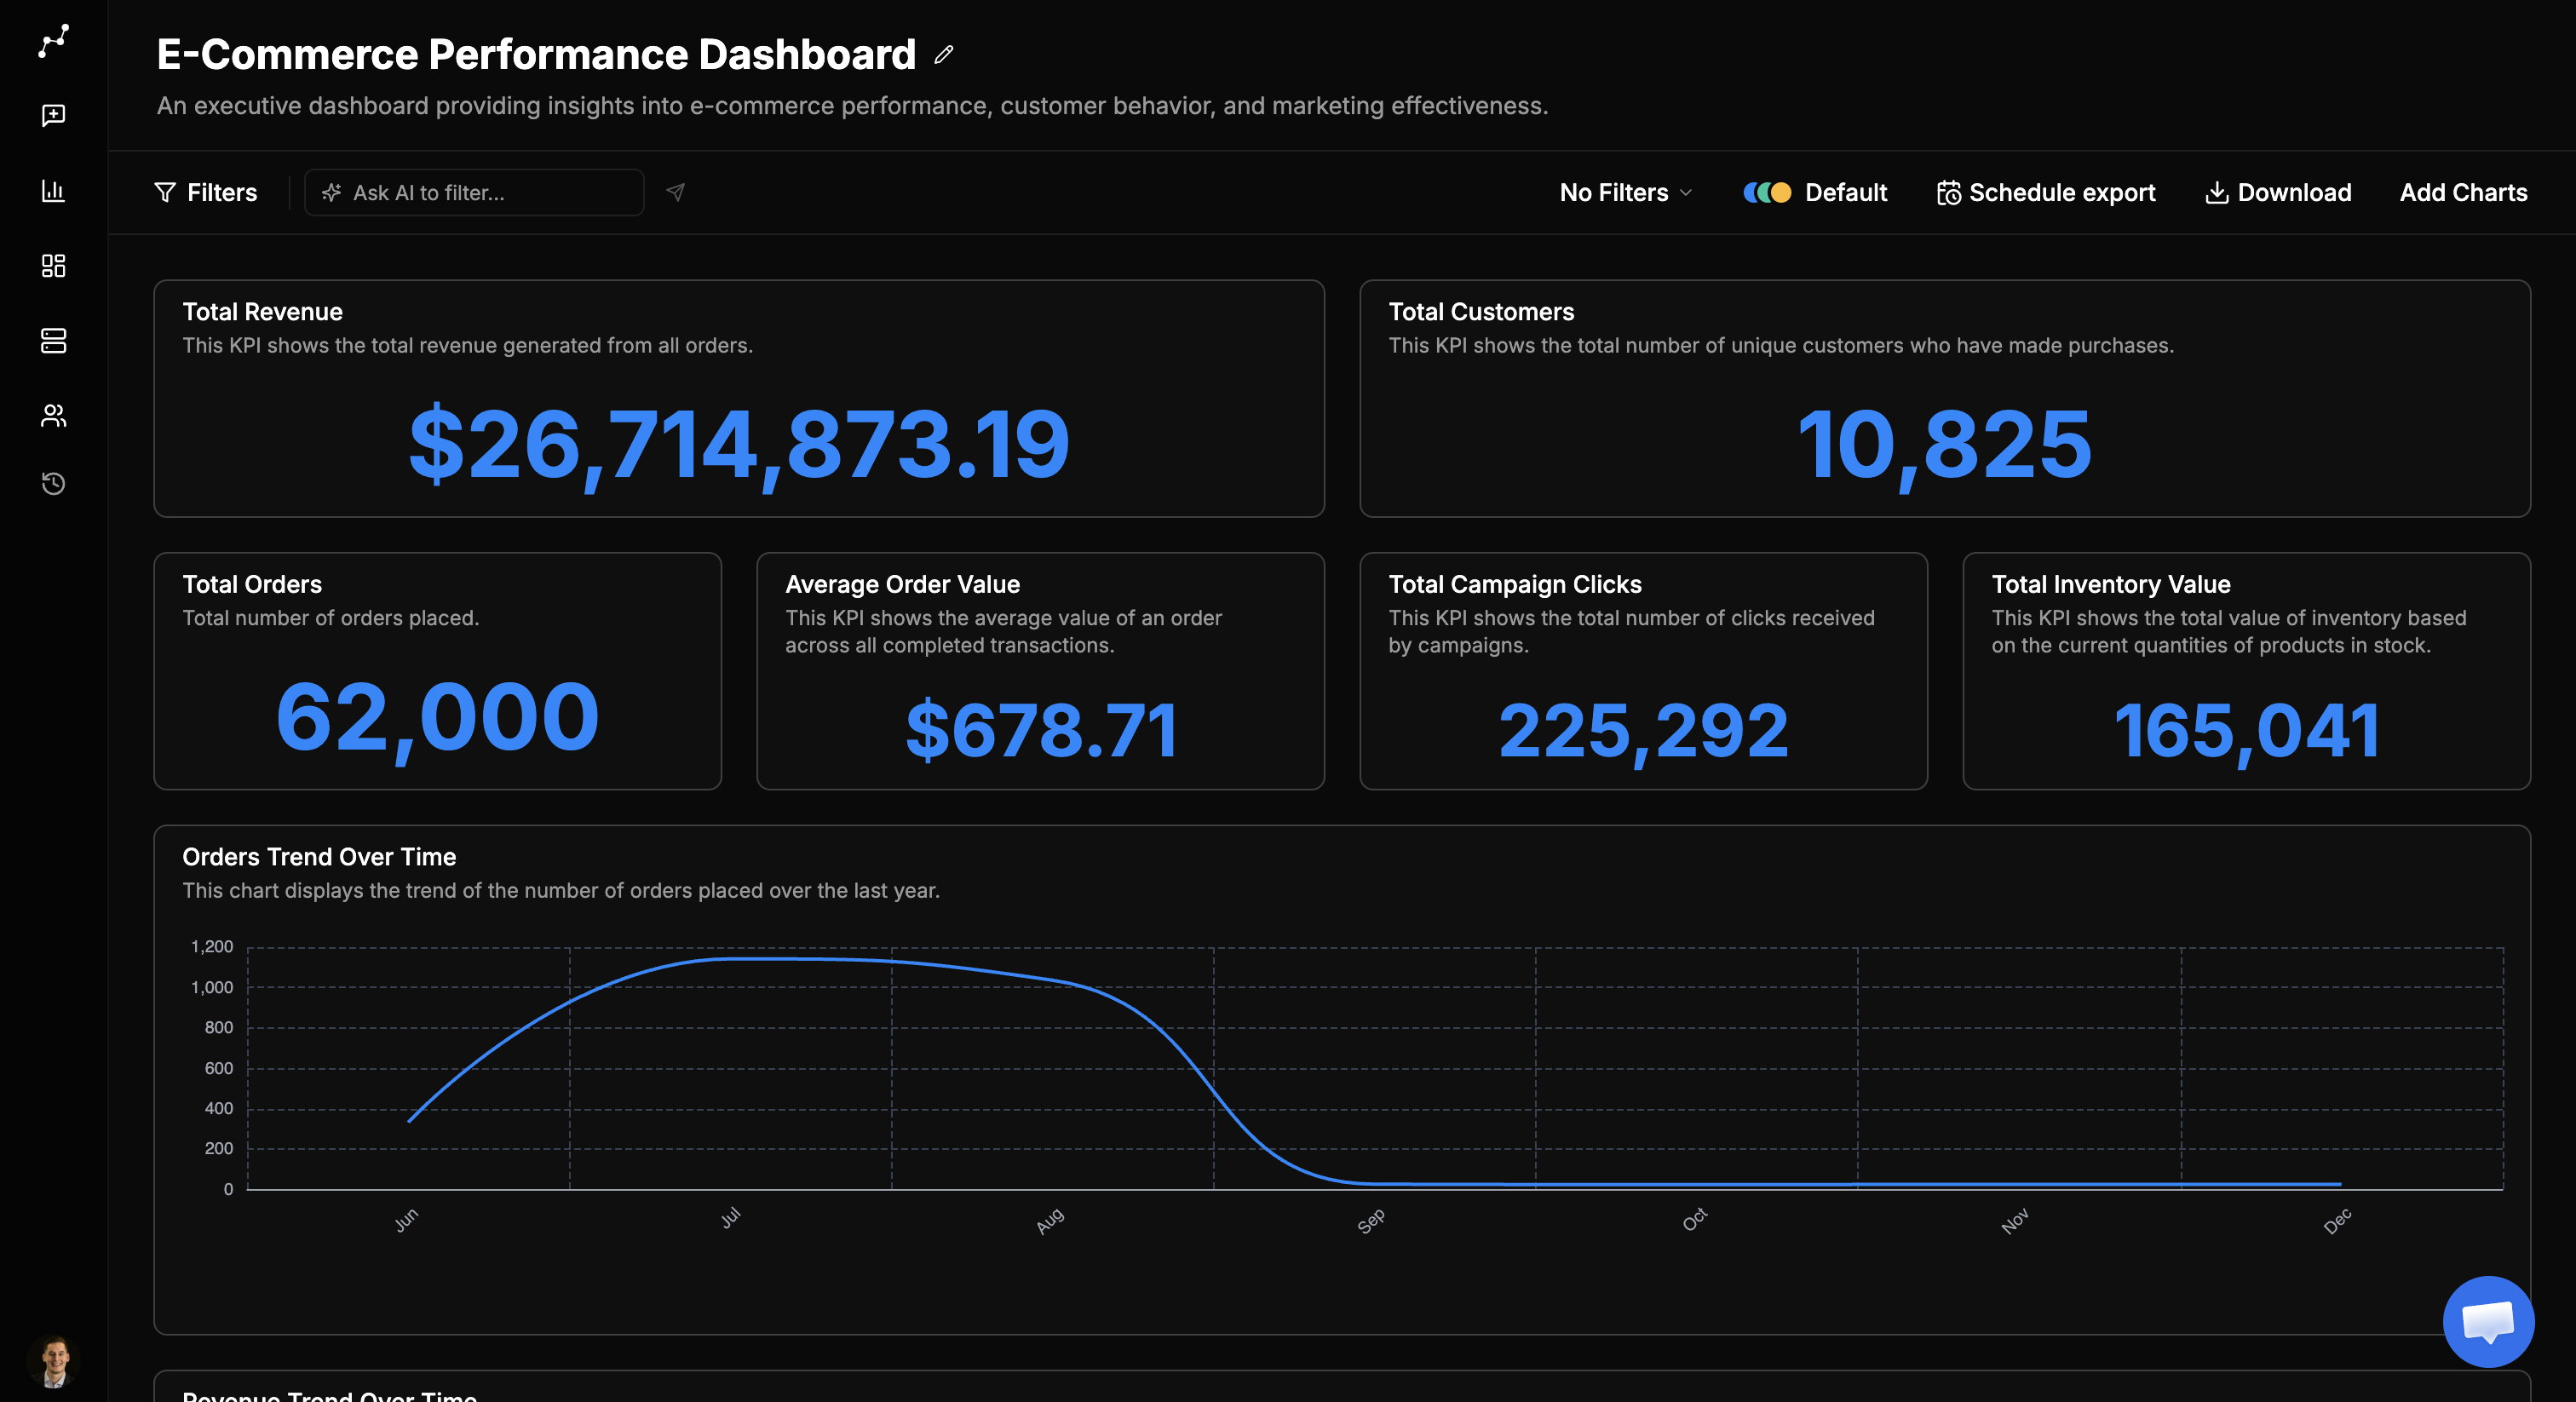
Task: Click the E-Commerce Performance Dashboard title
Action: (x=536, y=54)
